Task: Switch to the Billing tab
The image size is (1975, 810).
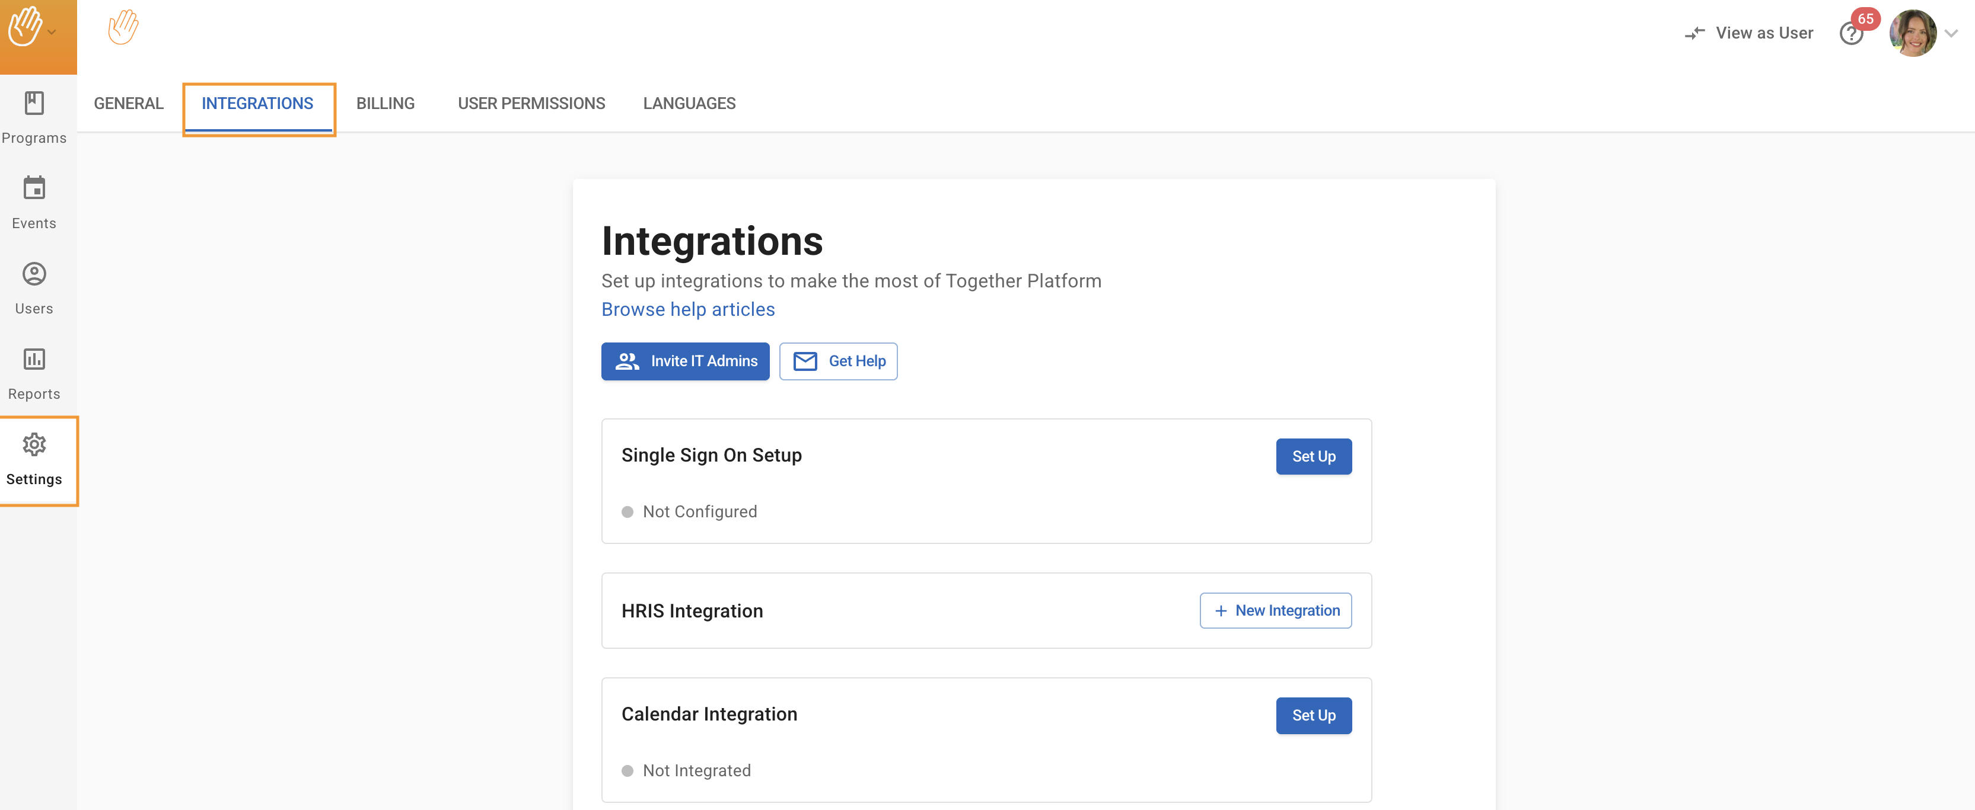Action: [385, 104]
